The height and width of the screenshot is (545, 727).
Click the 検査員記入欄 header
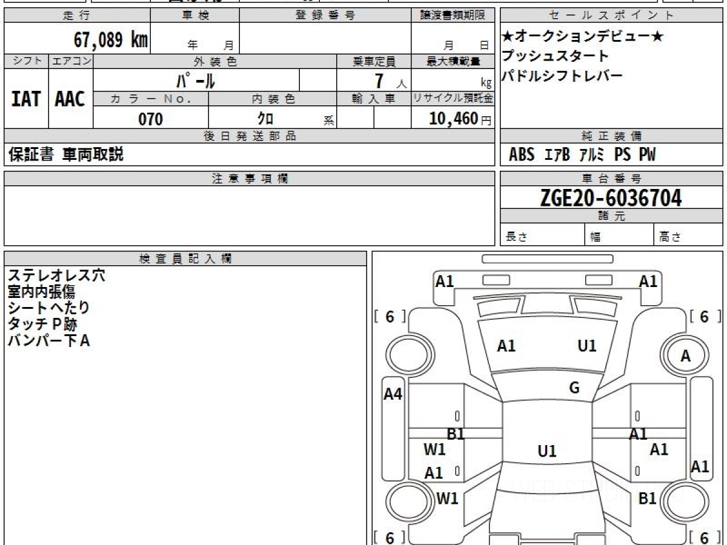point(185,259)
